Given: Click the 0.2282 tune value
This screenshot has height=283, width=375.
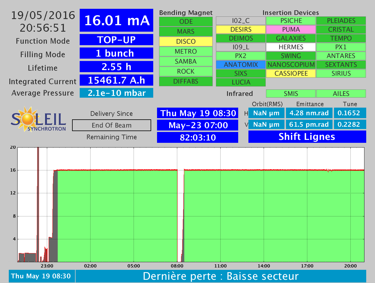Looking at the screenshot, I should (350, 124).
